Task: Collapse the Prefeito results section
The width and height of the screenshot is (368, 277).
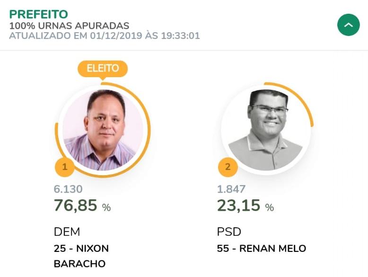Action: click(348, 25)
